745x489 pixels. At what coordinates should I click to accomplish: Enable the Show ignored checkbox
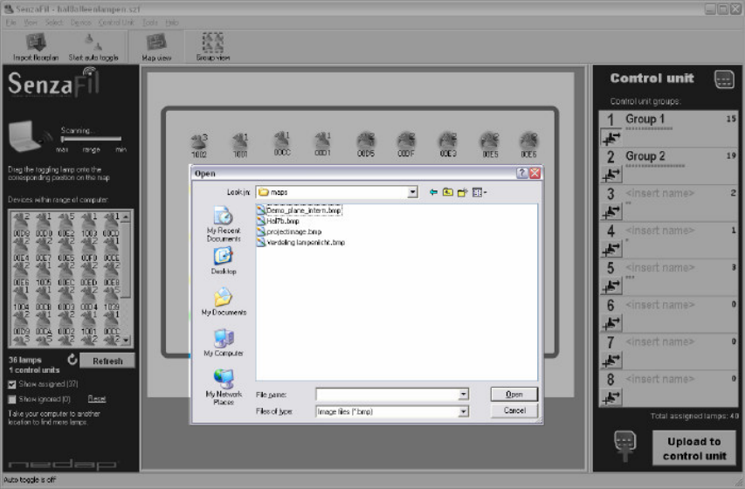12,400
